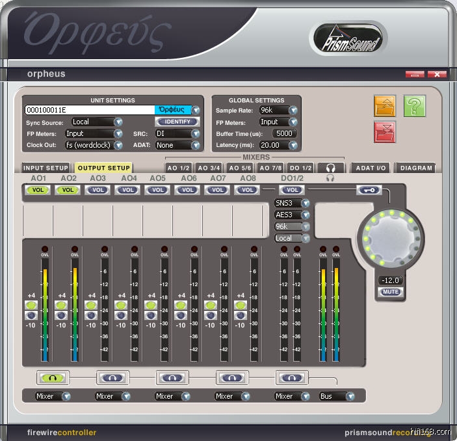Toggle the VOL button for AO1
Viewport: 457px width, 441px height.
37,190
